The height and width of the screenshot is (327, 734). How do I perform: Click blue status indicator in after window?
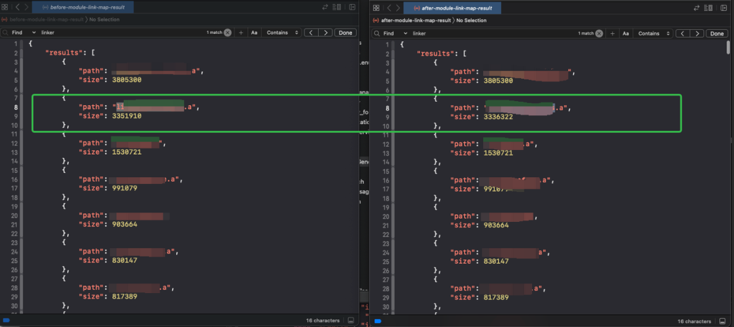click(x=378, y=322)
